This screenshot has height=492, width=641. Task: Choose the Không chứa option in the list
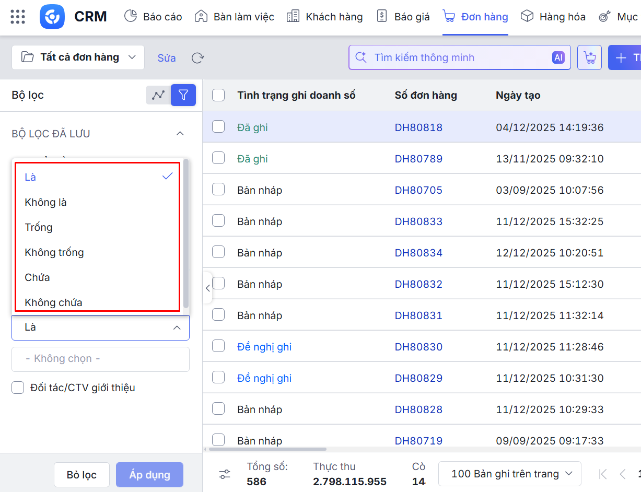pos(53,302)
